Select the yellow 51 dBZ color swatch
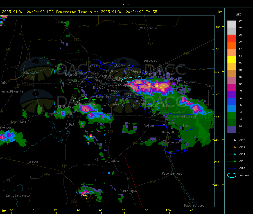The width and height of the screenshot is (253, 214). click(x=232, y=59)
